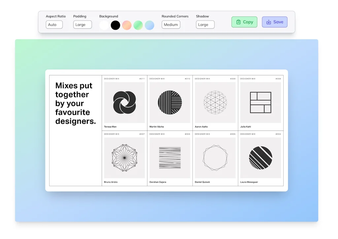Click the name Julia Kahl
The image size is (338, 239).
(x=246, y=127)
